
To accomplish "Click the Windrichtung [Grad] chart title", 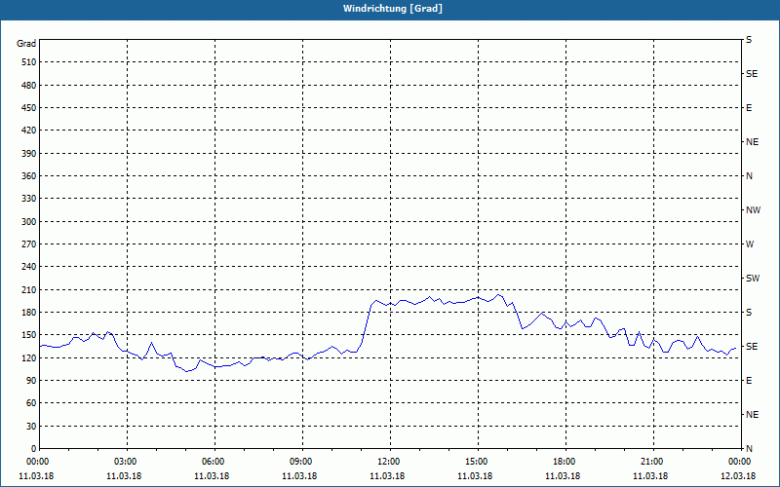I will click(x=393, y=9).
